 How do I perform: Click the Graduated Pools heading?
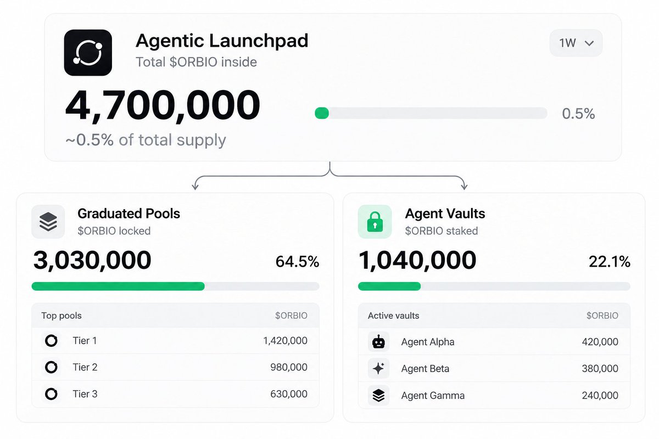129,213
